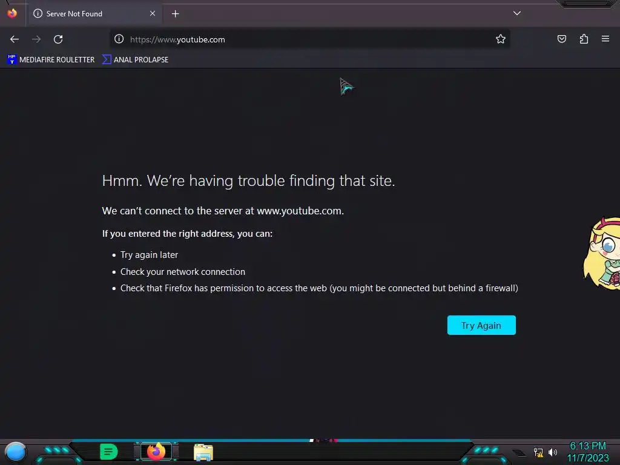Open the MEDIAFIRE ROULETTER bookmark
The width and height of the screenshot is (620, 465).
(51, 60)
